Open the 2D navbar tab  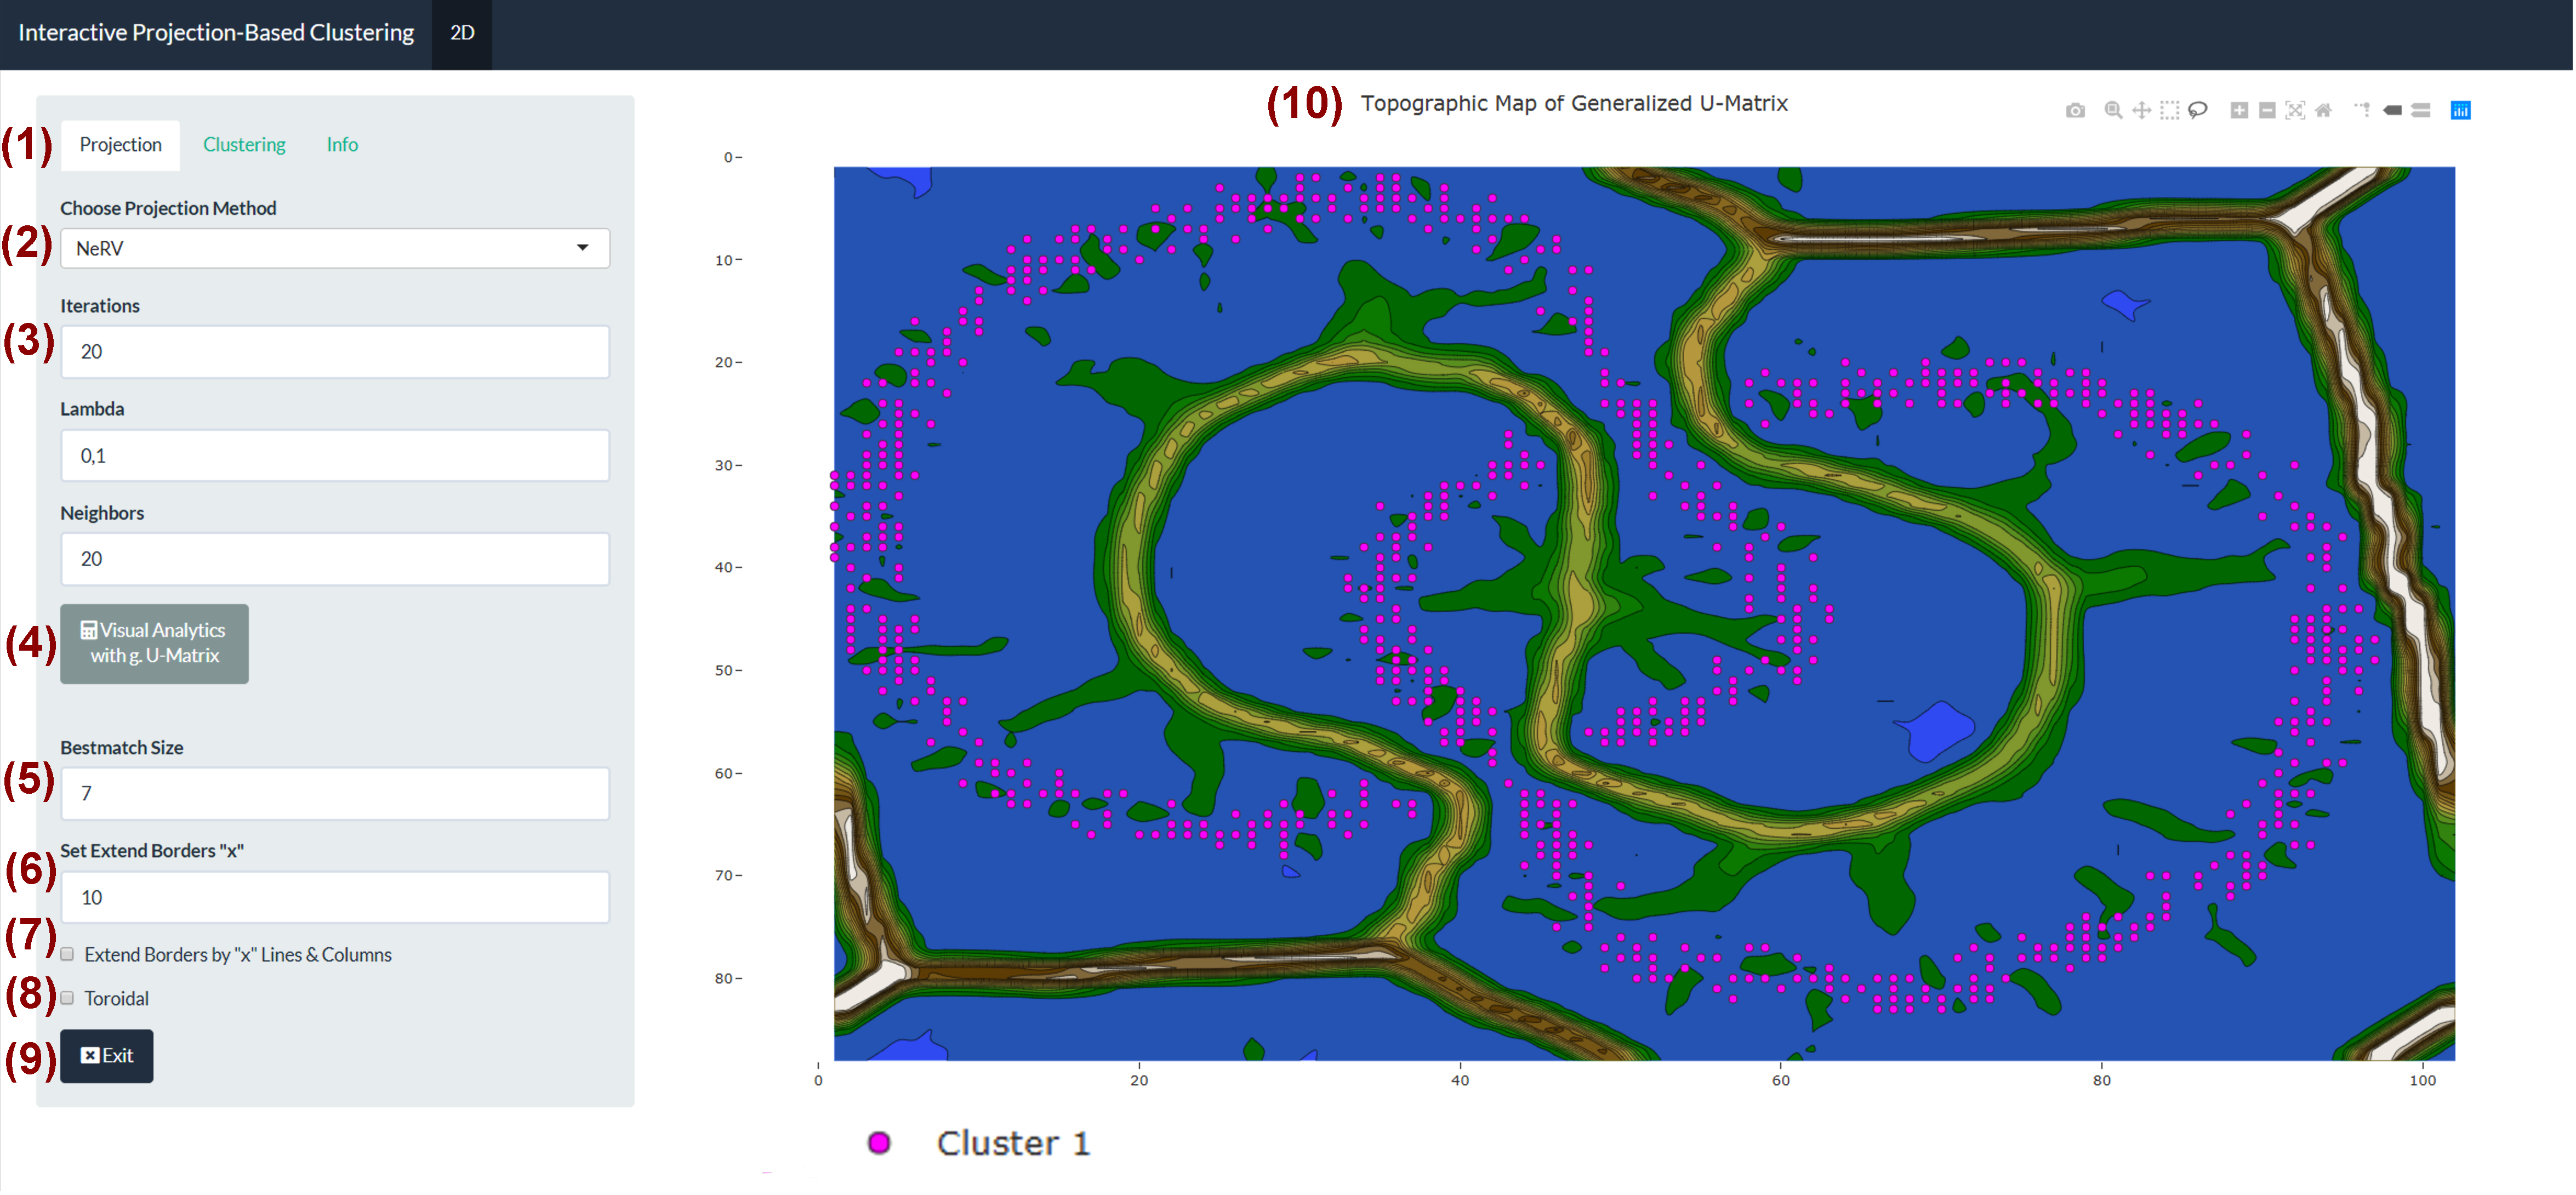(462, 33)
